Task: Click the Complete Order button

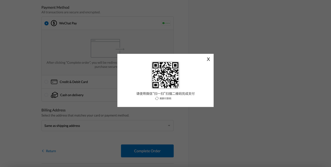Action: 147,151
